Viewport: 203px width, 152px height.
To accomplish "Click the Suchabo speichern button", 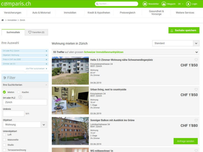I will click(184, 30).
